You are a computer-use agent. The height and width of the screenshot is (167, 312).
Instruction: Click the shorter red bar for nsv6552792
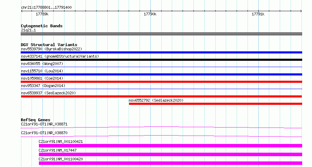point(216,104)
